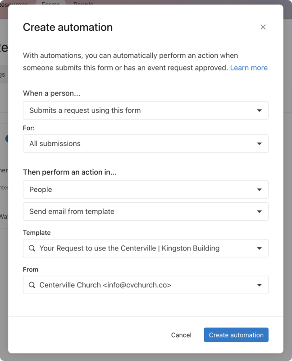Click the 'Learn more' link
The image size is (292, 361).
(249, 67)
